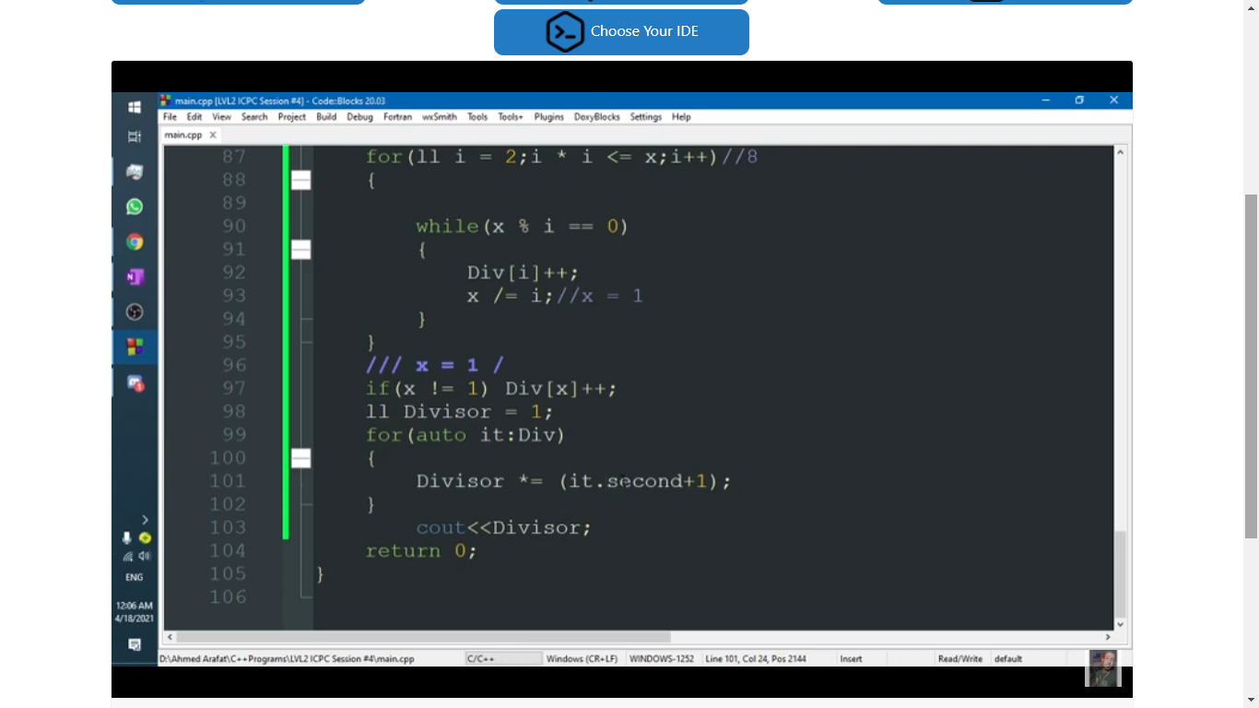Click the editor's horizontal scrollbar thumb
Screen dimensions: 1259x708
pos(424,637)
